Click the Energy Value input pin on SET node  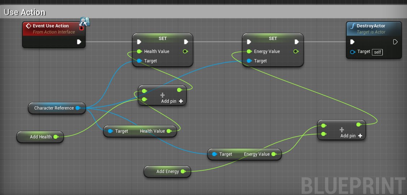pyautogui.click(x=249, y=51)
